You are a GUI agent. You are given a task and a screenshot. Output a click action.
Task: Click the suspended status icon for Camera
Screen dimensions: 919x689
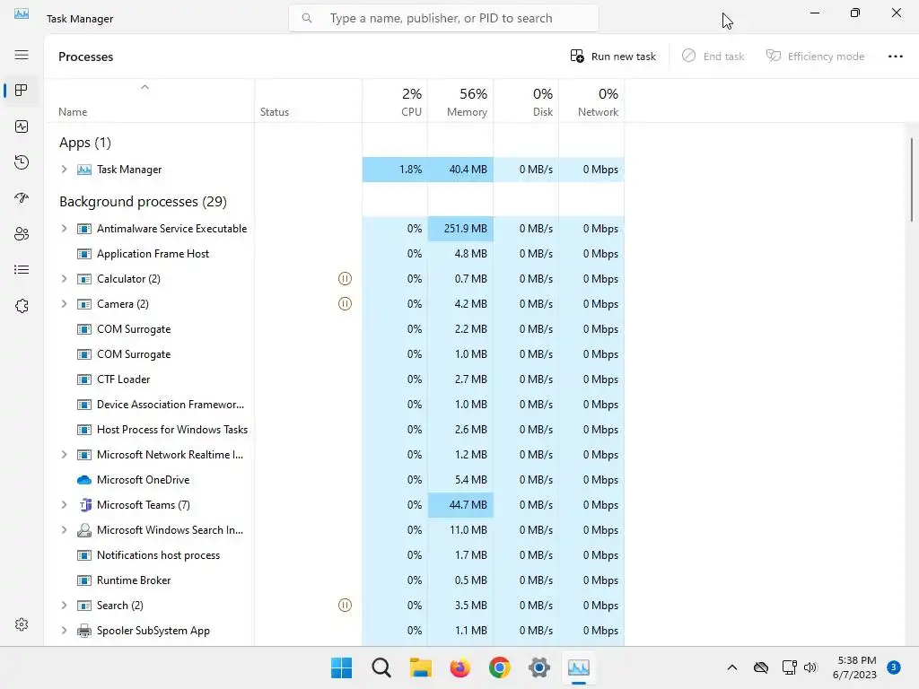click(x=346, y=304)
